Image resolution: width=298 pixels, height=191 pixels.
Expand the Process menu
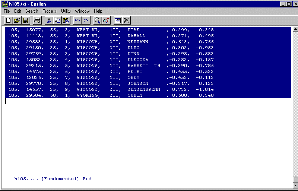[x=50, y=11]
